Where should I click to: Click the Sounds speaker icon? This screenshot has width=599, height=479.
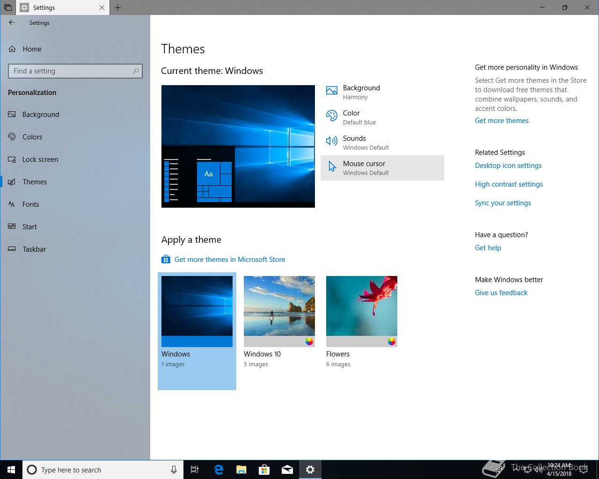click(x=332, y=141)
